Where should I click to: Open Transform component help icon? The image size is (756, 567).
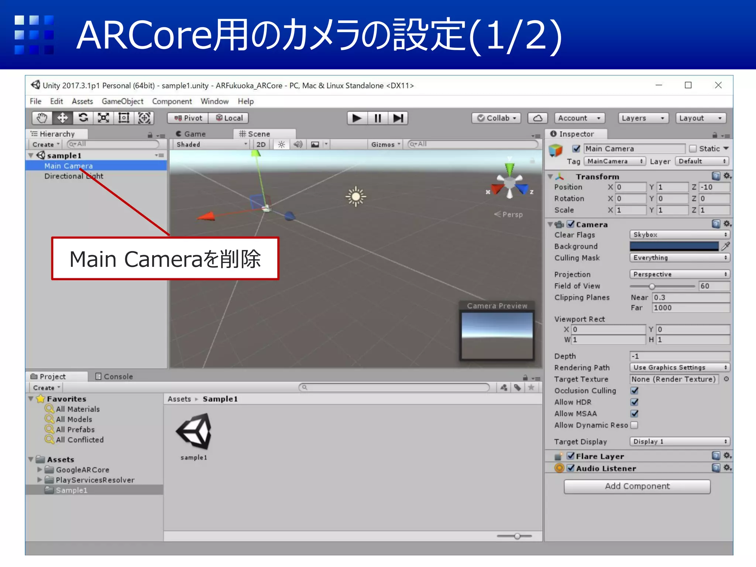716,176
